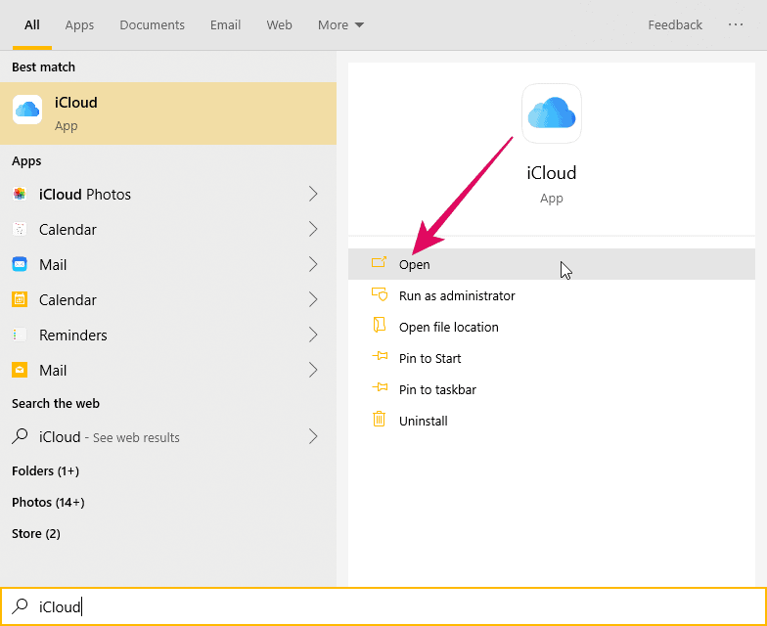
Task: Select Pin to Start
Action: [552, 358]
